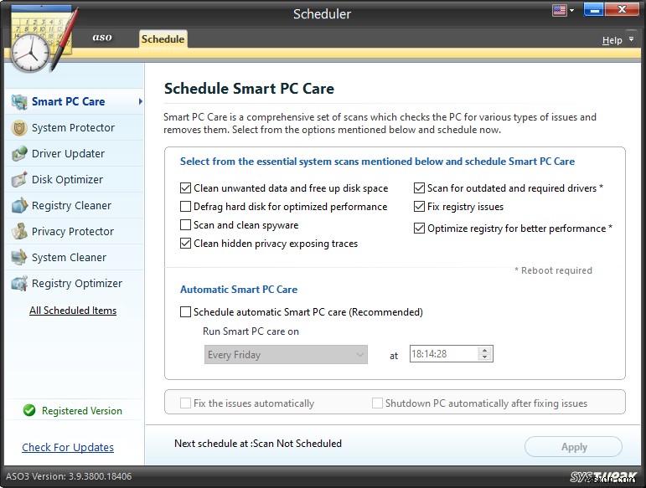Increase time with the up spinner arrow
Viewport: 646px width, 488px height.
click(485, 350)
